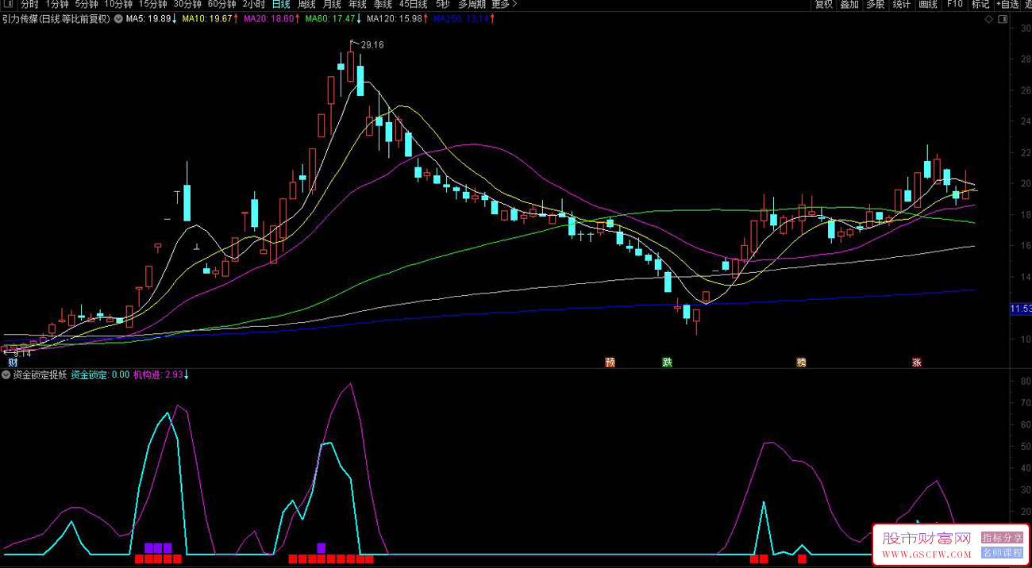Click the 画线 drawing tools button
This screenshot has height=568, width=1032.
pos(927,5)
